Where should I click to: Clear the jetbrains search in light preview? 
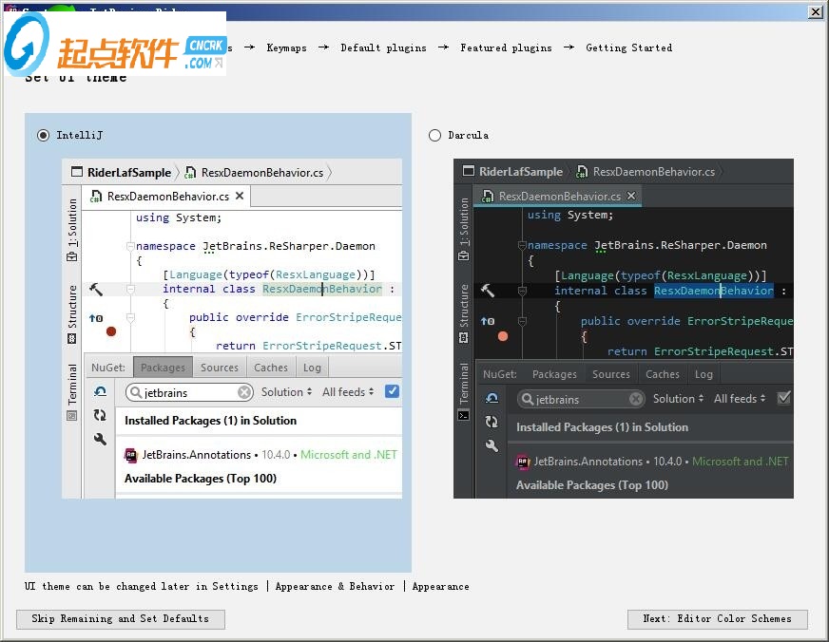244,392
